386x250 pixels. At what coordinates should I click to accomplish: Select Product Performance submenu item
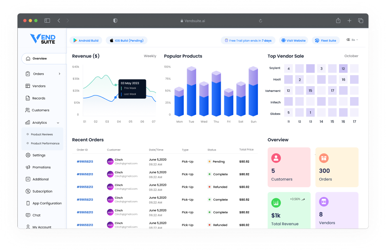tap(45, 144)
